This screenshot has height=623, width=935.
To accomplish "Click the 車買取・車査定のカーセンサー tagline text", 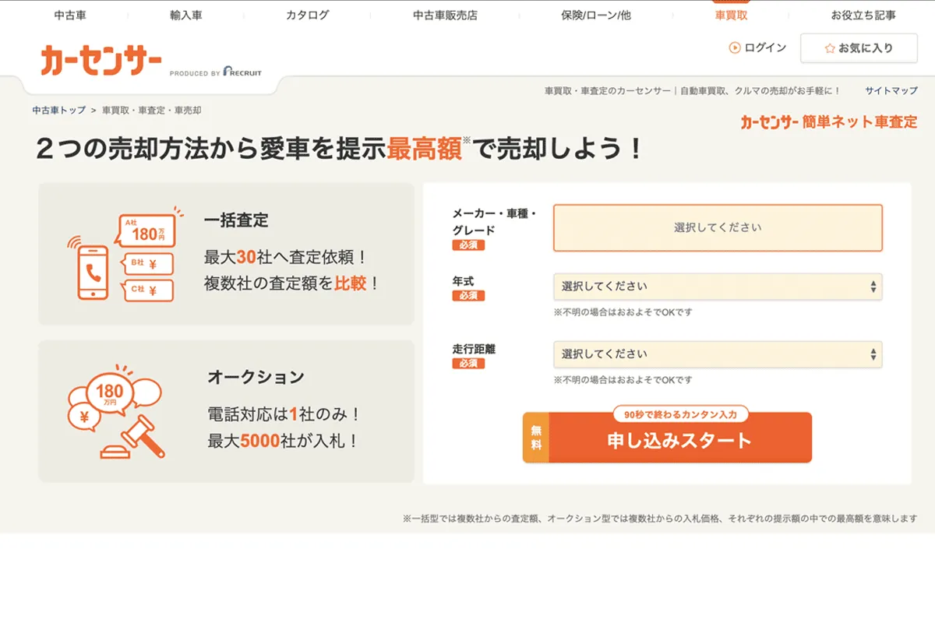I will click(x=693, y=91).
